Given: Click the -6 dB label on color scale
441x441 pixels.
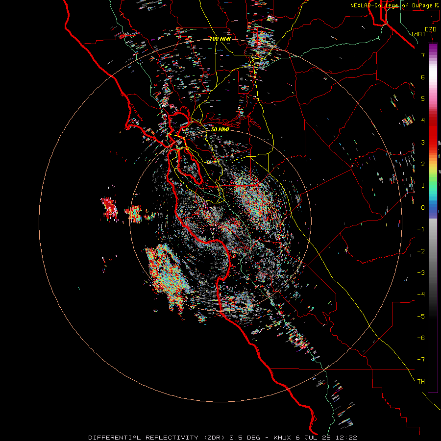Looking at the screenshot, I should pyautogui.click(x=421, y=338).
